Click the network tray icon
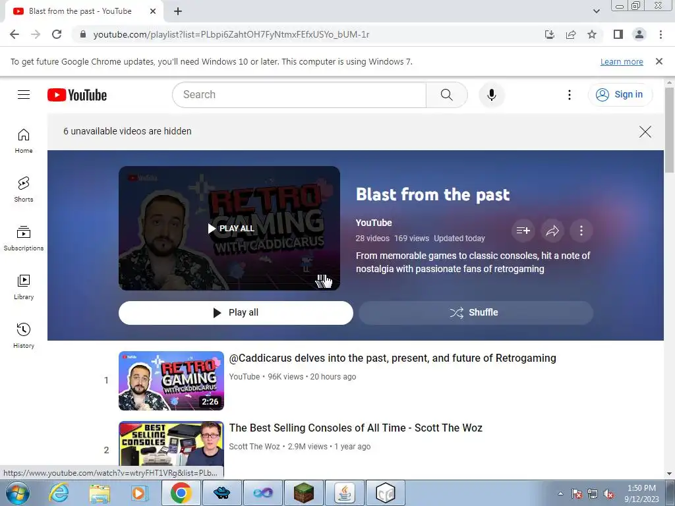The image size is (675, 506). (593, 493)
